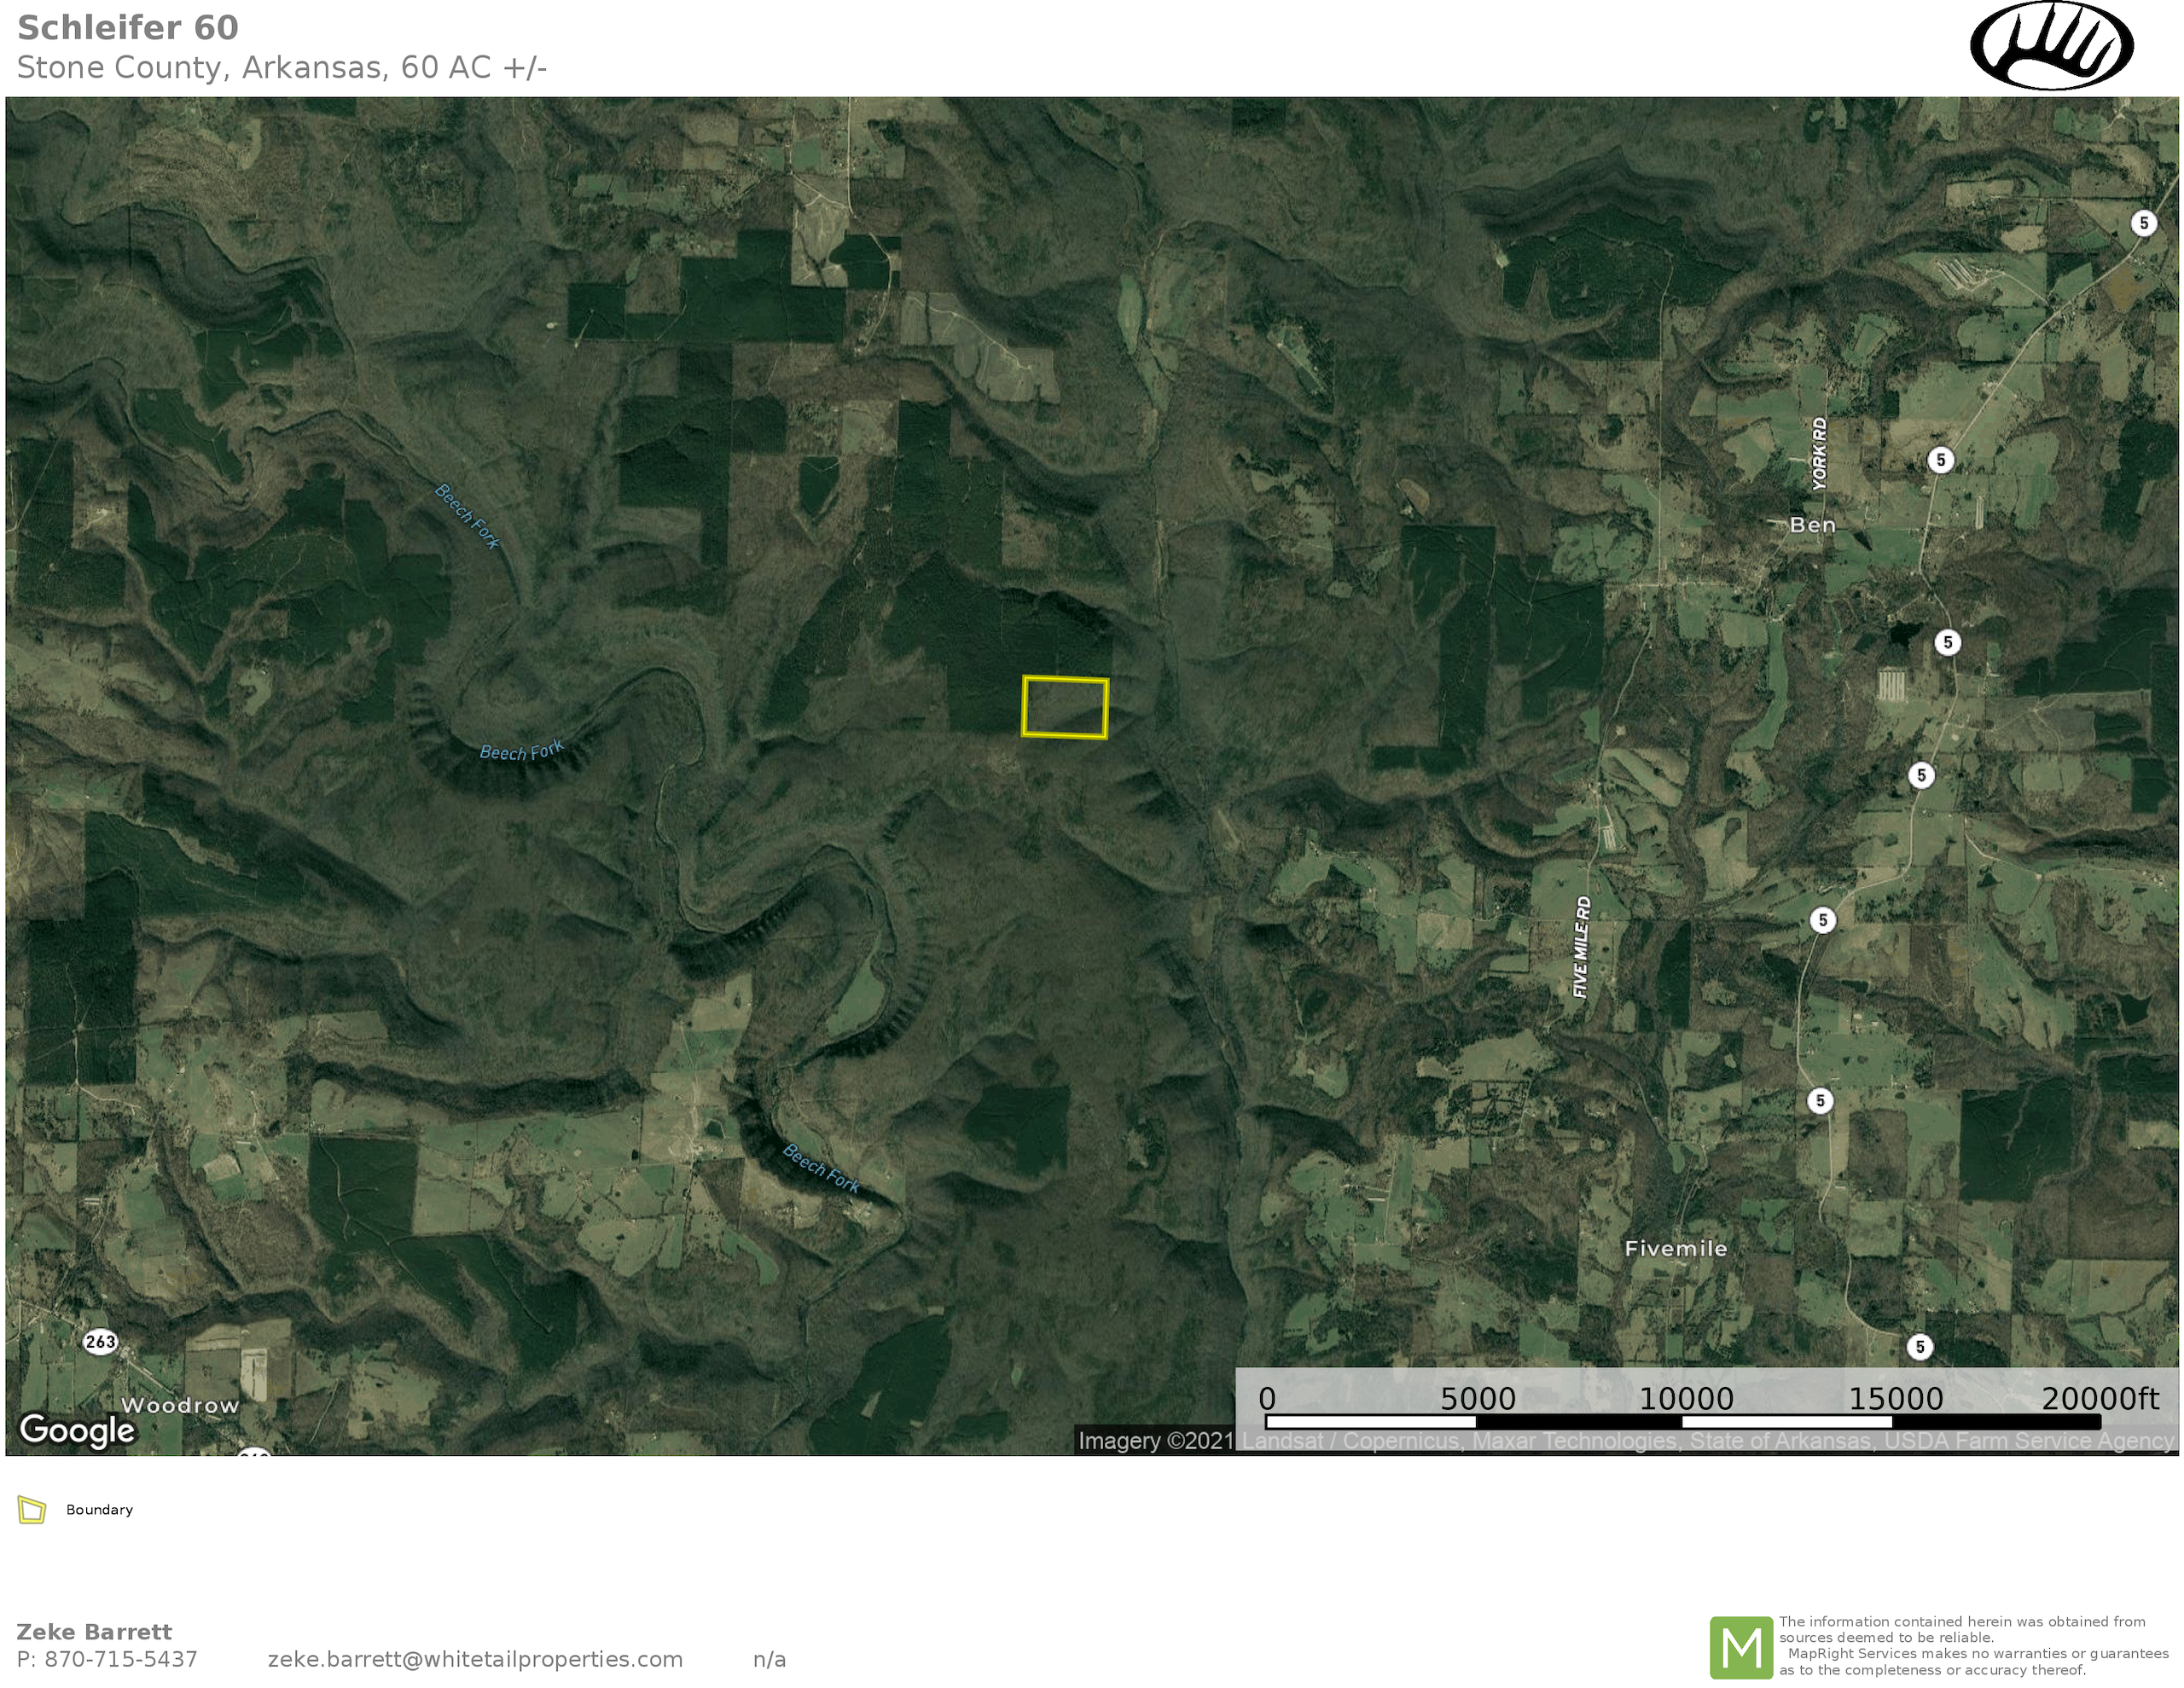Click the email zeke.barrett@whitetailproperties.com
Image resolution: width=2184 pixels, height=1688 pixels.
[x=475, y=1659]
